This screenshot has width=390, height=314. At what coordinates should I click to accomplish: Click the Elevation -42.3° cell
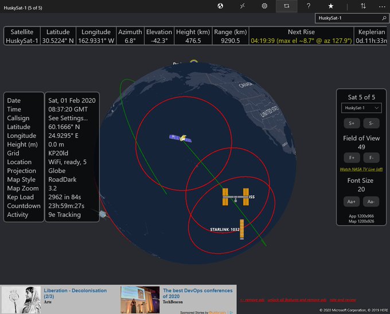coord(159,36)
